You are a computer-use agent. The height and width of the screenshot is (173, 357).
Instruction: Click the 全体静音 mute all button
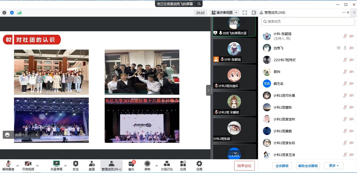click(x=282, y=166)
